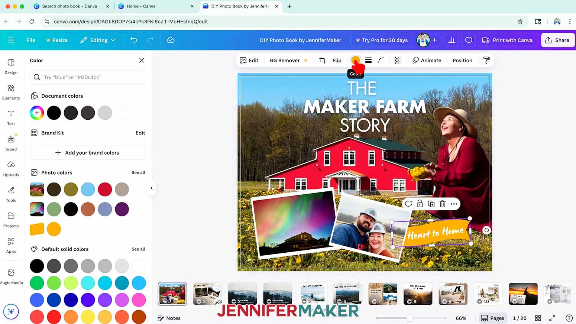Click the Resize menu item
Viewport: 576px width, 324px height.
(56, 40)
